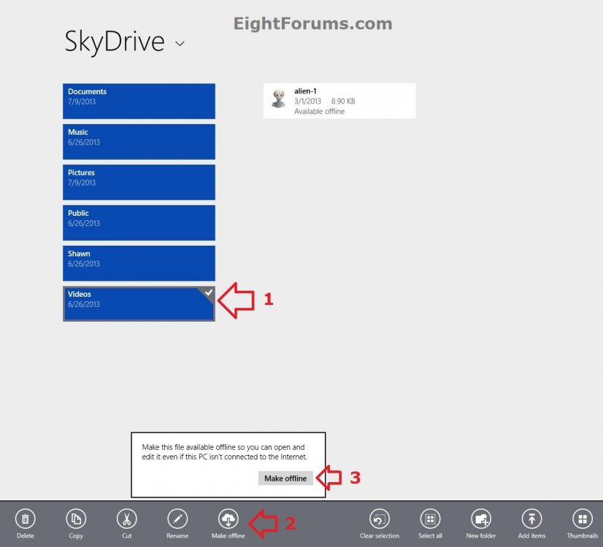Click the Clear selection icon

click(x=380, y=519)
